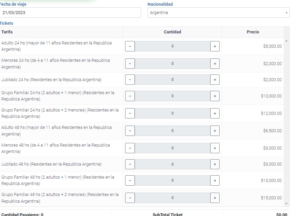Add one Jubilado 48 hs ticket
290x216 pixels.
point(215,164)
